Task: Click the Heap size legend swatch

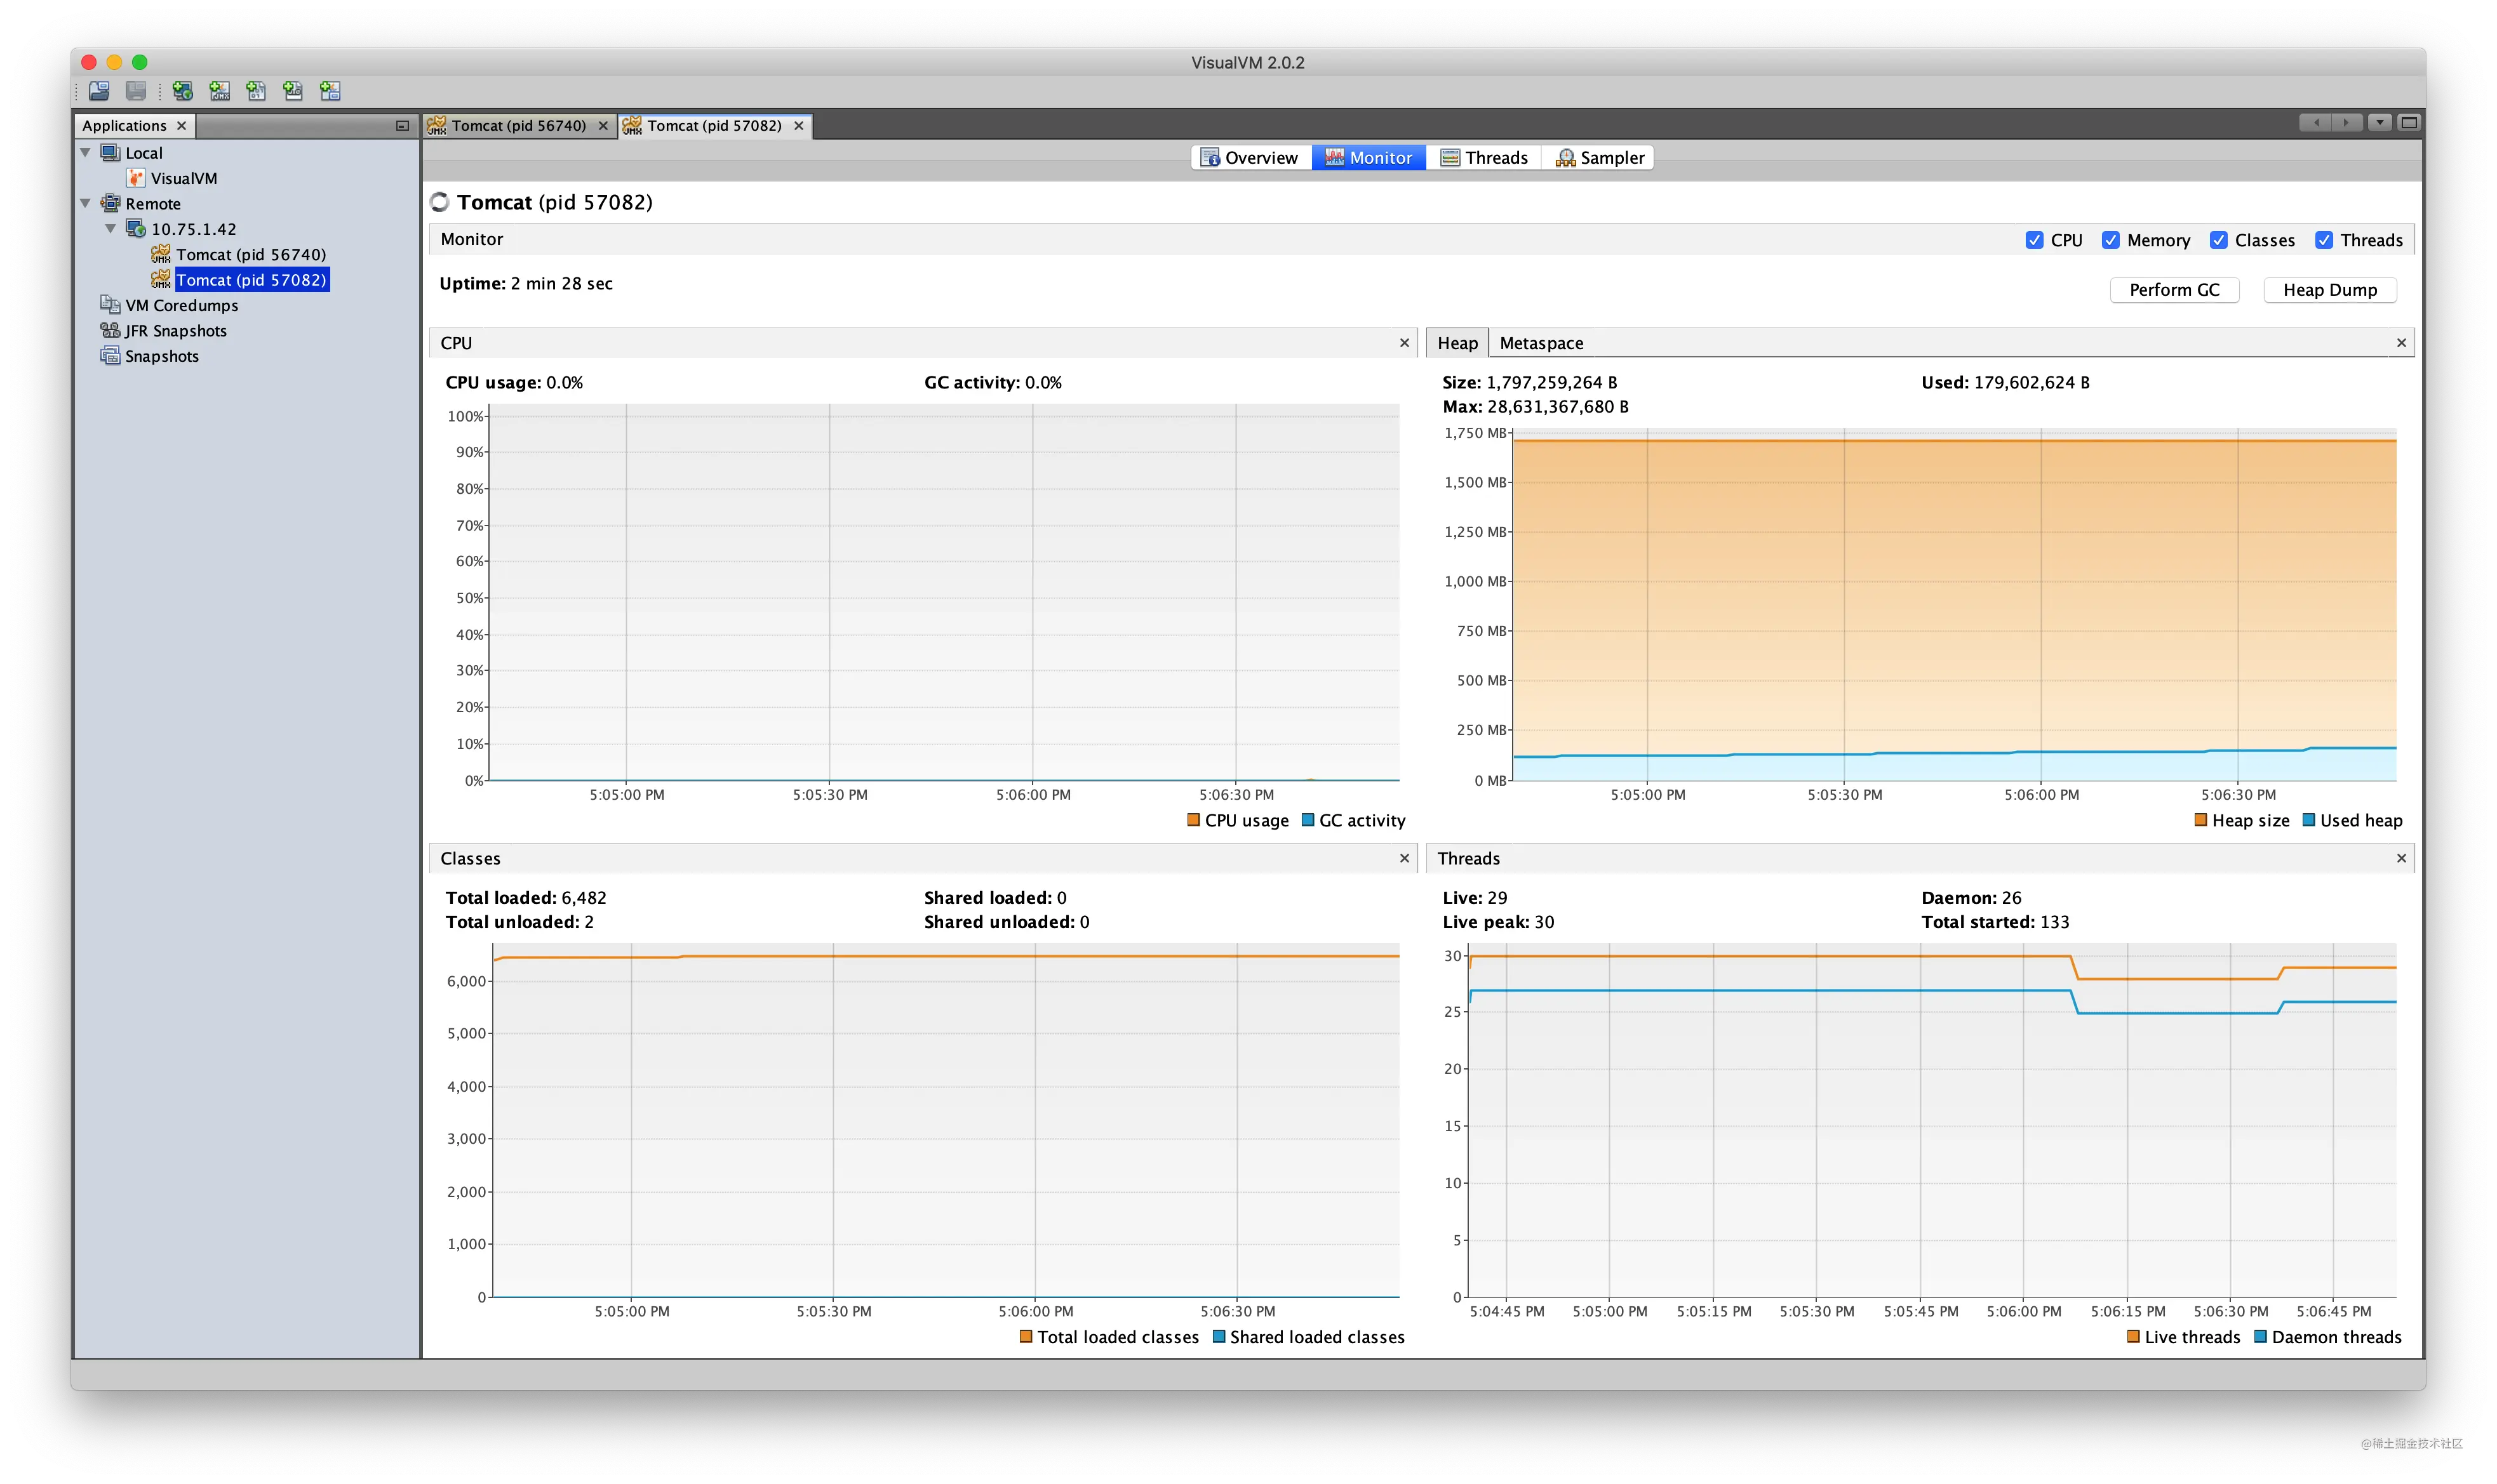Action: pyautogui.click(x=2200, y=820)
